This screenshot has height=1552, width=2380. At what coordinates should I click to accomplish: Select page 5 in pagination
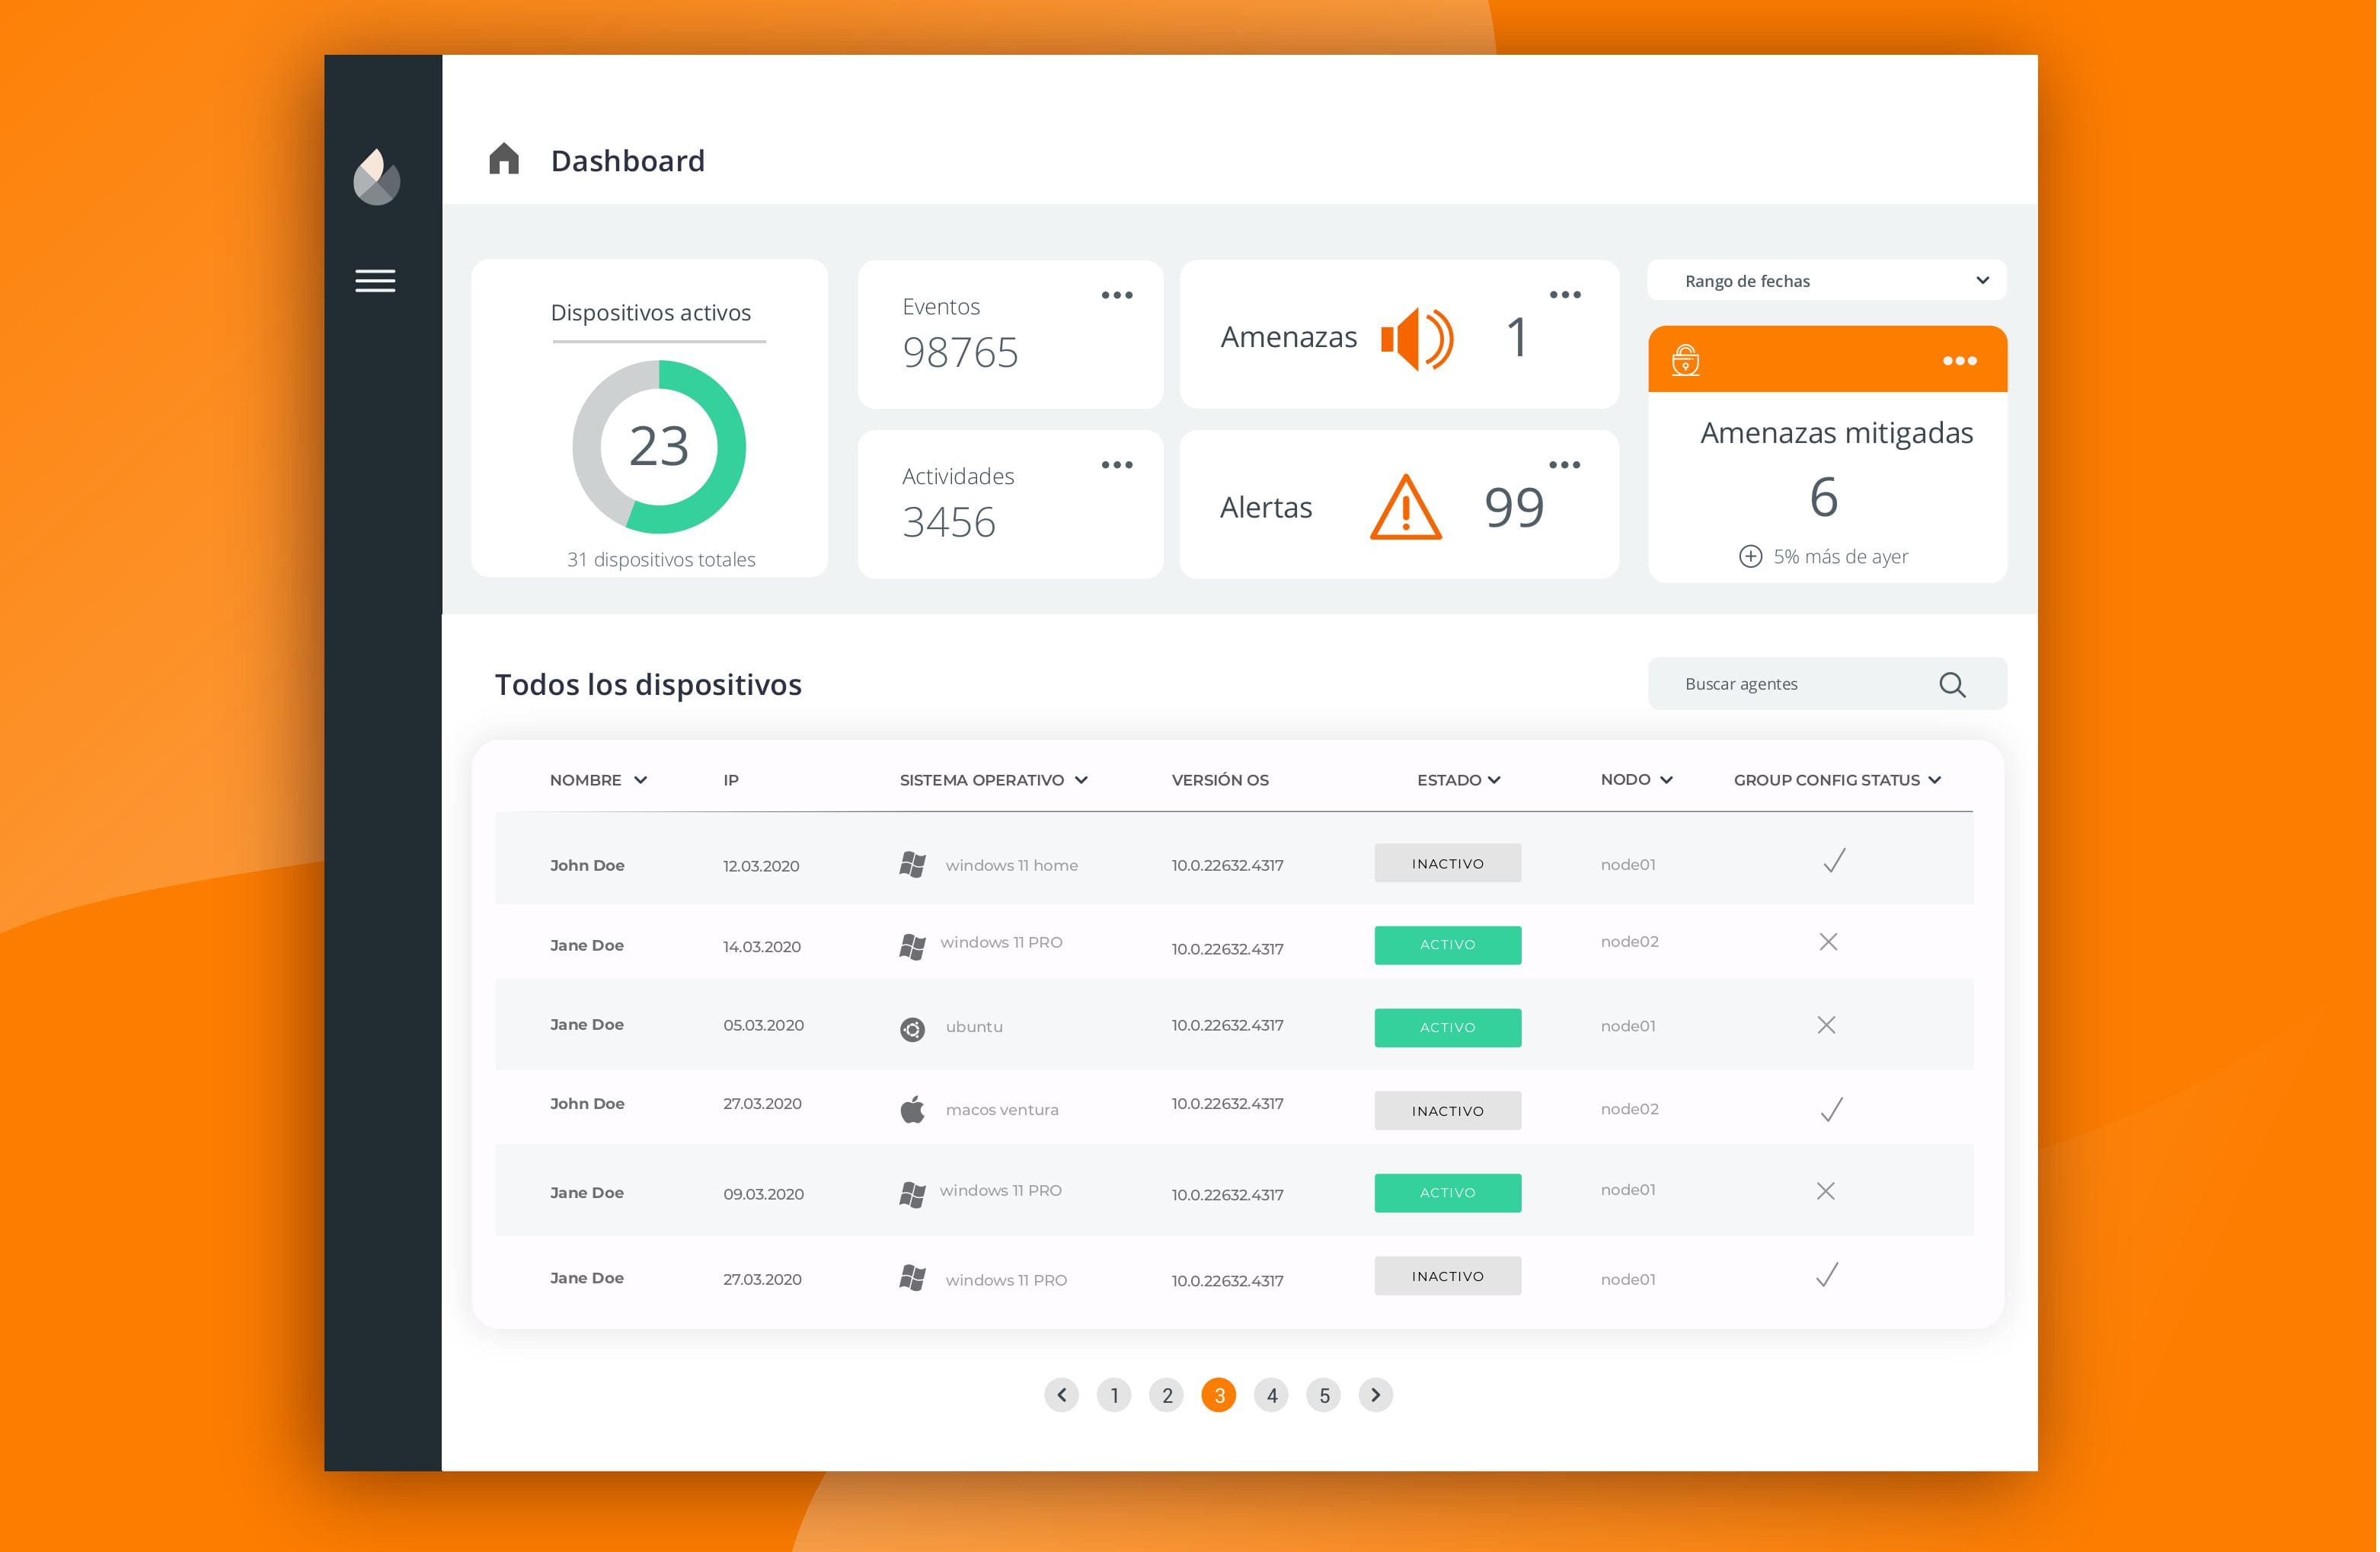1324,1395
